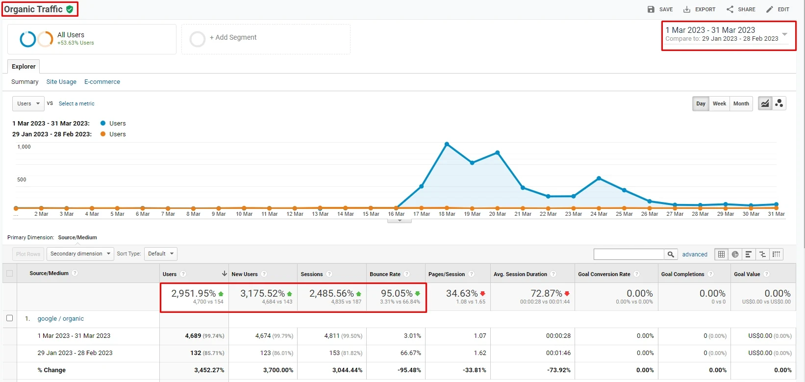Switch to the motion chart view icon
Image resolution: width=805 pixels, height=382 pixels.
point(779,103)
